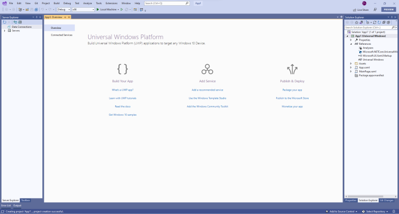The width and height of the screenshot is (399, 214).
Task: Expand the MainPage.xaml node
Action: pyautogui.click(x=351, y=72)
